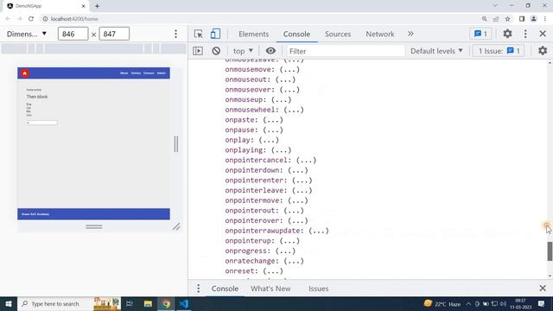Open DevTools customize three-dot menu

(525, 34)
